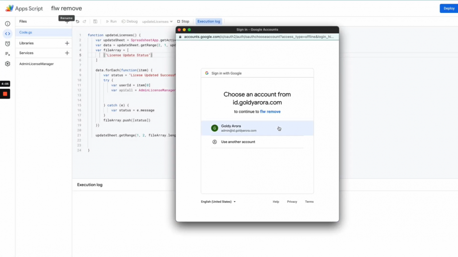Follow the flw remove link in dialog
The height and width of the screenshot is (257, 458).
(270, 112)
